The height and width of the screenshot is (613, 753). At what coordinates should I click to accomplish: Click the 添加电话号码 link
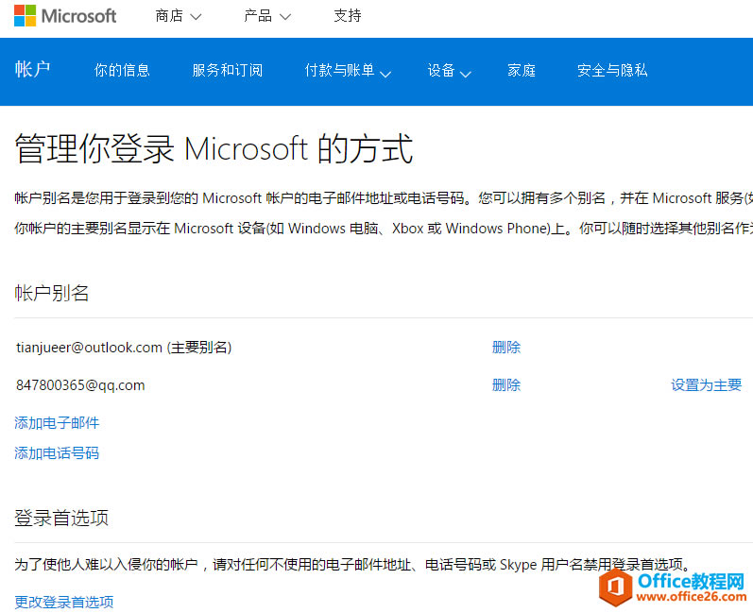coord(57,453)
